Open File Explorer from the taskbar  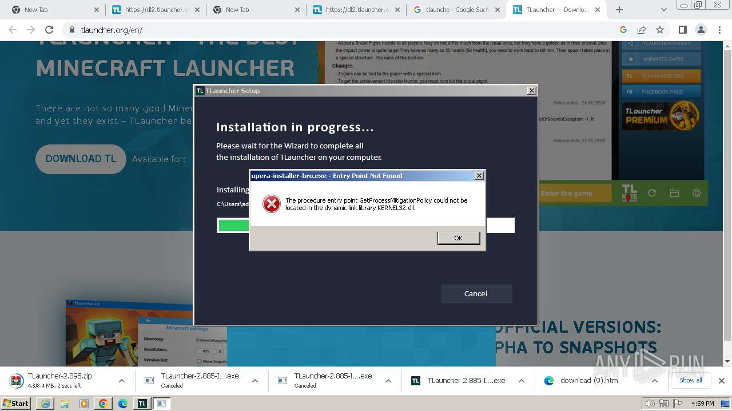click(65, 404)
